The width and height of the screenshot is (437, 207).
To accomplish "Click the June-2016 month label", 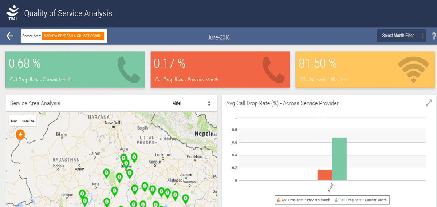I will [x=219, y=37].
